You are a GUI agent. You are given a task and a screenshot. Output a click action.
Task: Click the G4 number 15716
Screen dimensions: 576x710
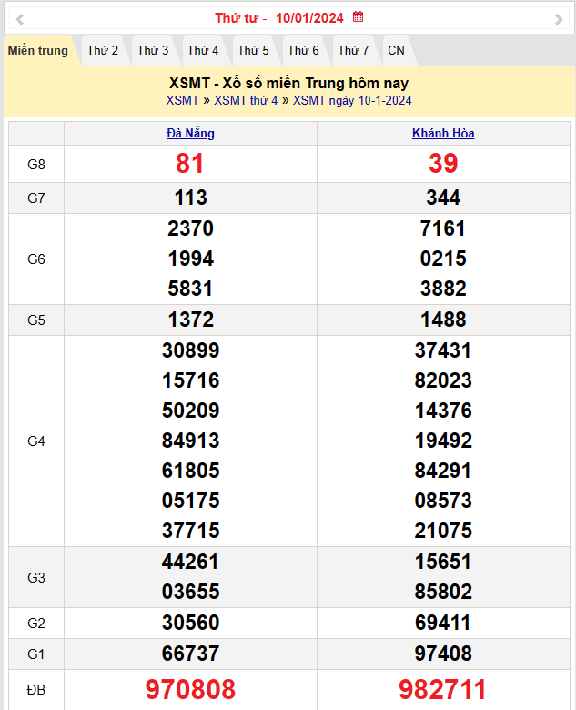click(191, 380)
